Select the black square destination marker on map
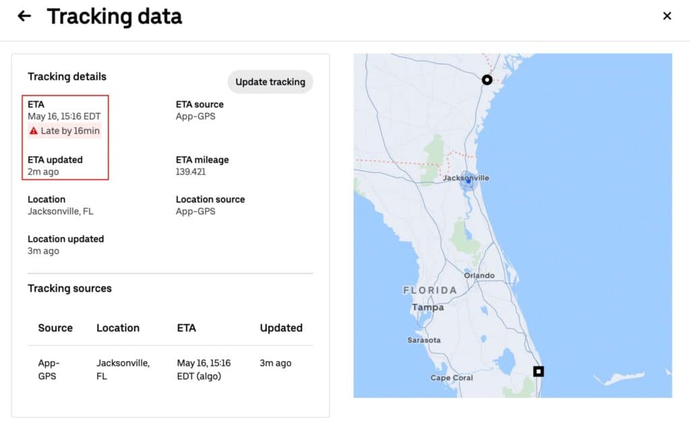Viewport: 690px width, 431px height. 538,370
